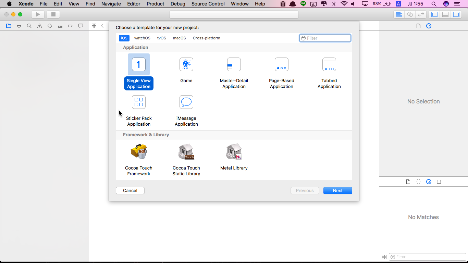Screen dimensions: 468x263
Task: Switch to the Version editor
Action: [421, 14]
